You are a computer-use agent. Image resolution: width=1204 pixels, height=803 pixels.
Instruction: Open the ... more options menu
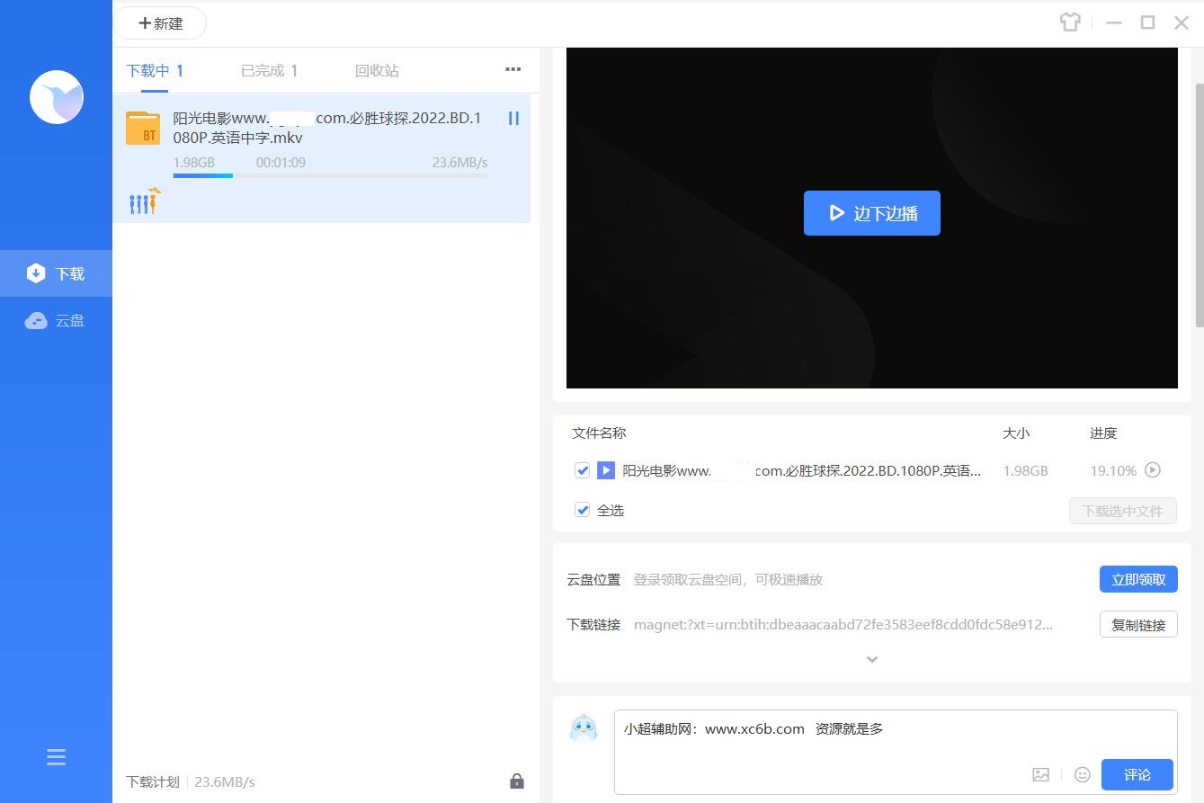[x=513, y=69]
